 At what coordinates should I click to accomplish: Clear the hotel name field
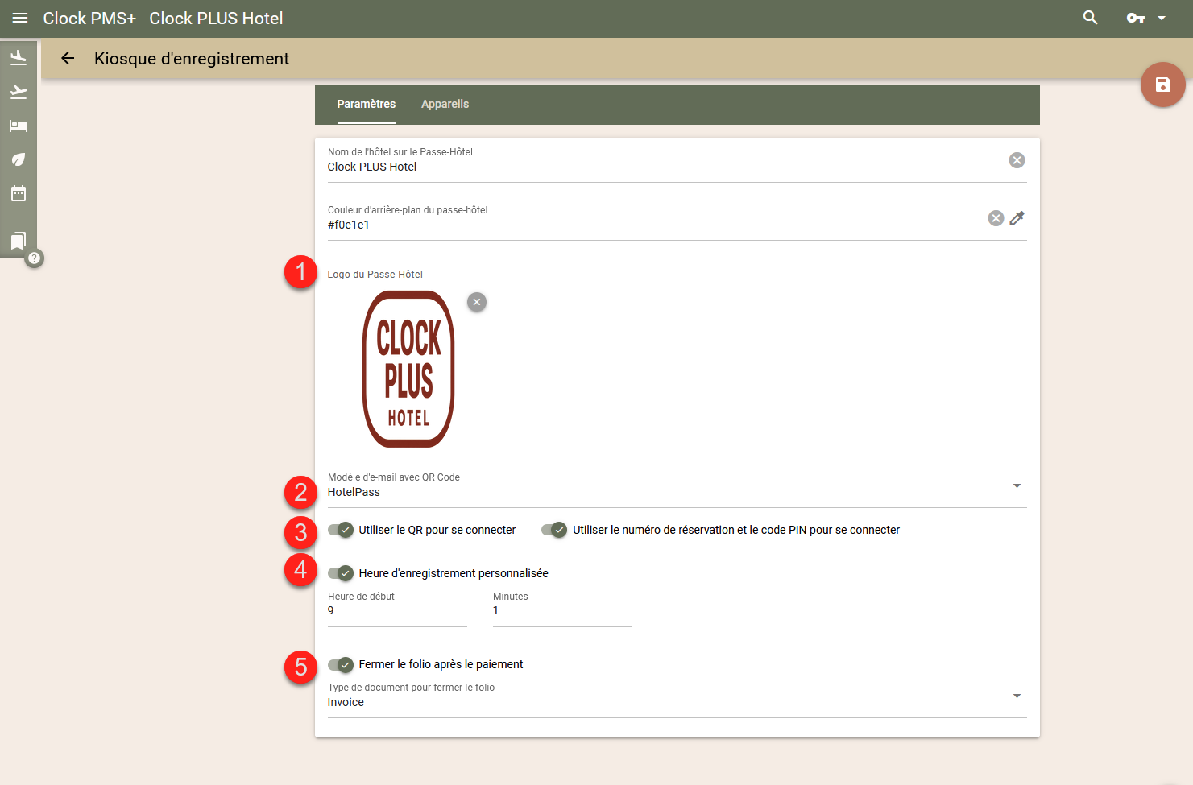[1017, 160]
